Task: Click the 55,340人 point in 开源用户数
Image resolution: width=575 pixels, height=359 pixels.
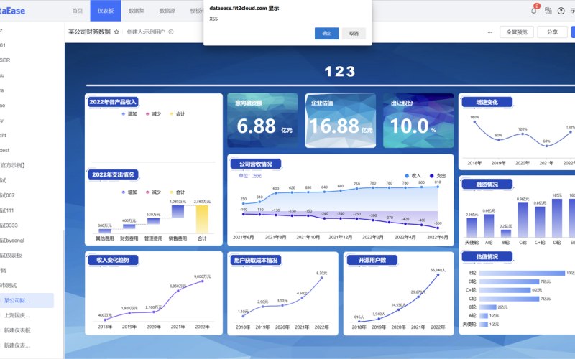Action: [438, 275]
